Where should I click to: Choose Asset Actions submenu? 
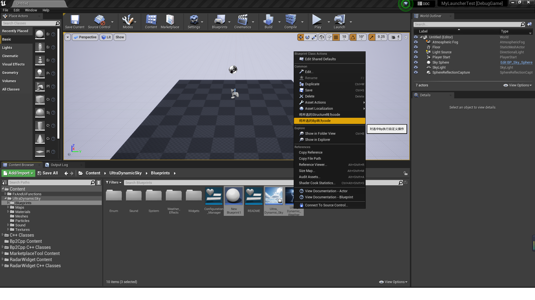tap(329, 102)
